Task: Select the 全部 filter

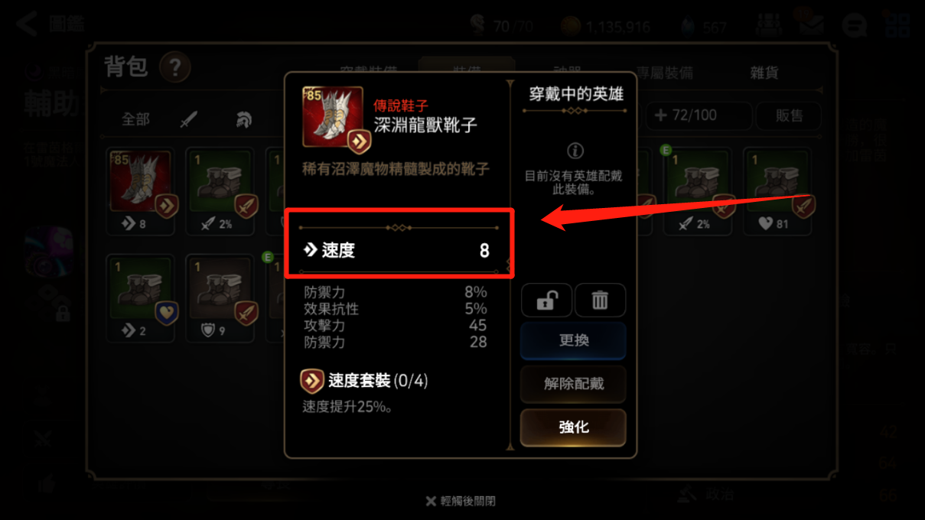Action: pyautogui.click(x=136, y=119)
